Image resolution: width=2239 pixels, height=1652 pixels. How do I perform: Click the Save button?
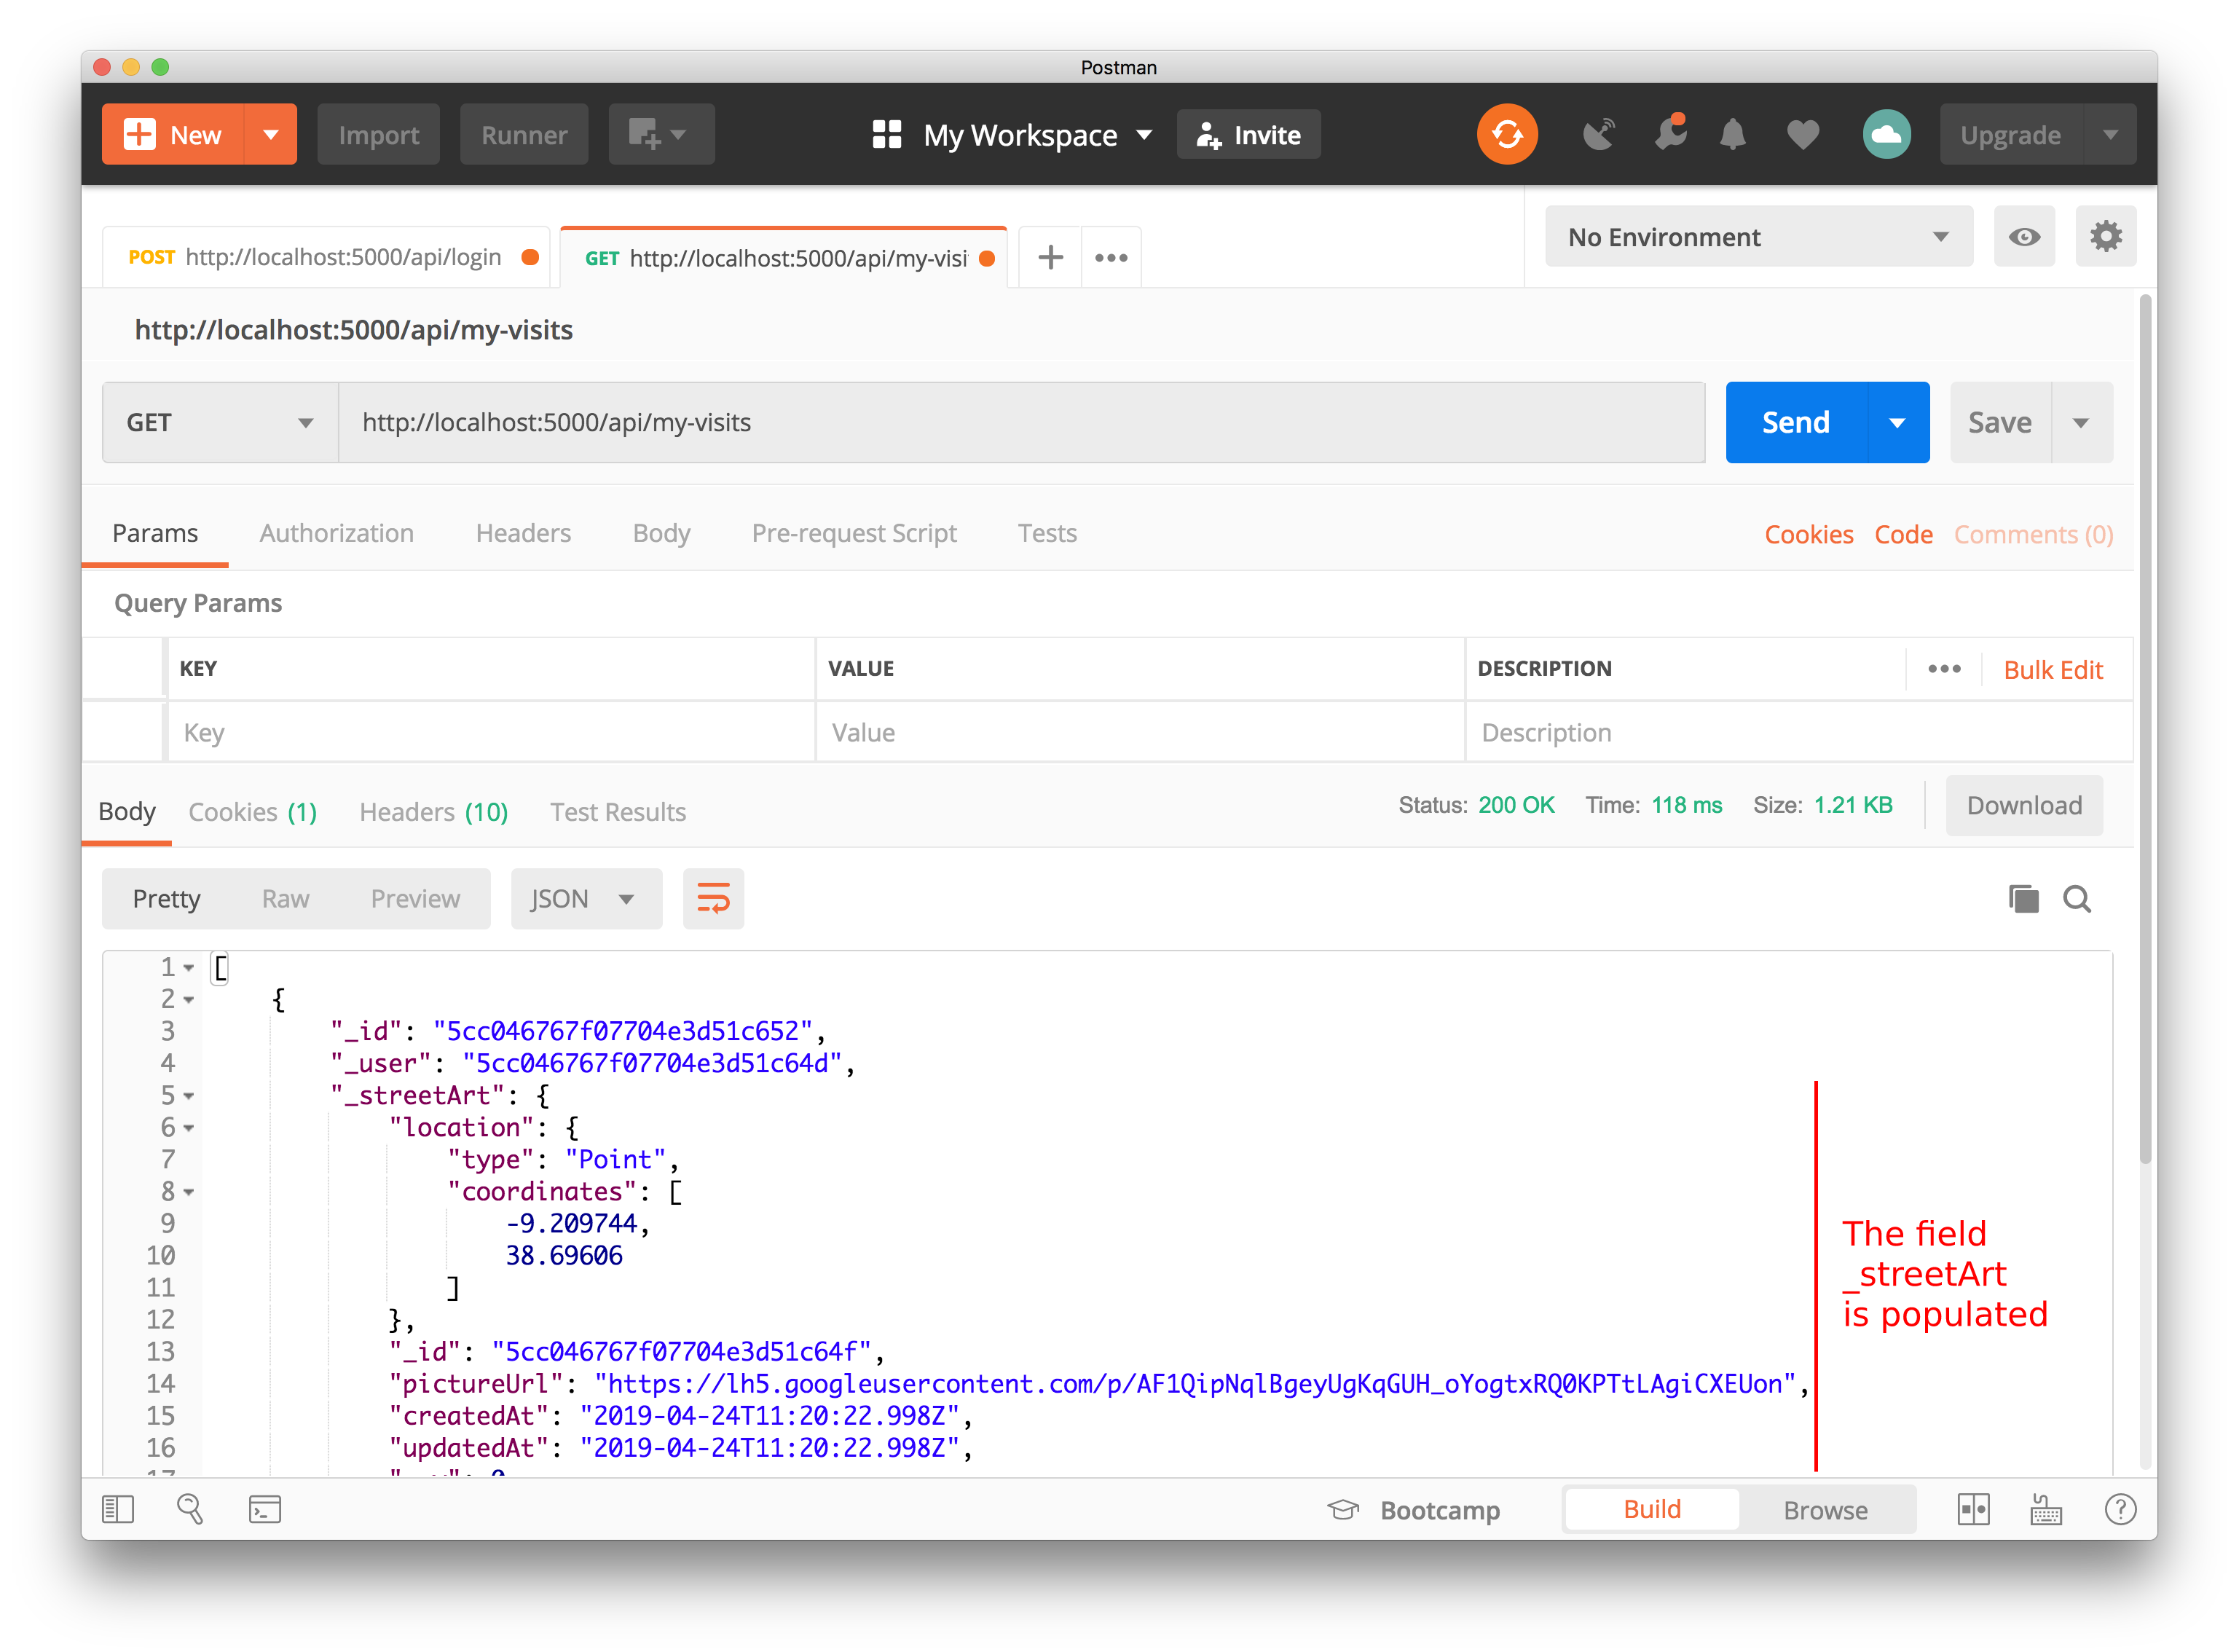[x=2000, y=423]
